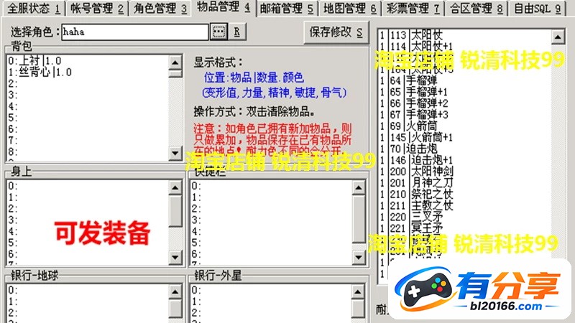Click the R button next to the role field
The image size is (575, 323).
pyautogui.click(x=237, y=32)
